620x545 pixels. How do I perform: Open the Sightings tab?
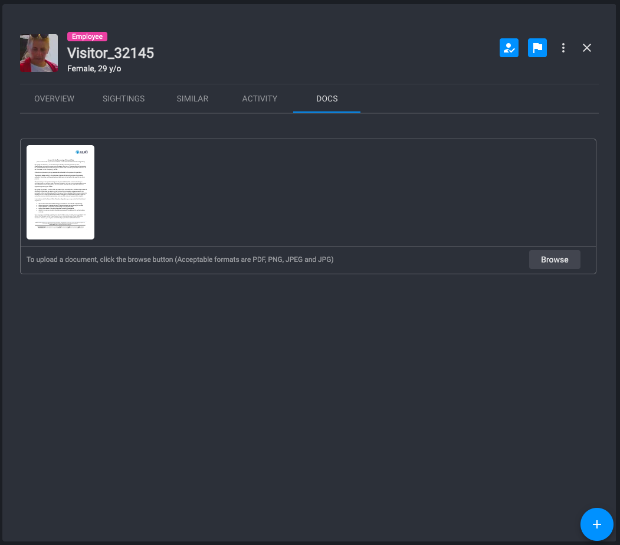pos(124,99)
